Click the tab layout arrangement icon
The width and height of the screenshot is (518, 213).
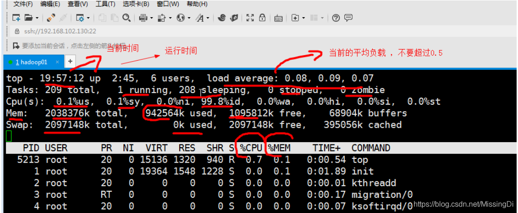click(x=314, y=18)
